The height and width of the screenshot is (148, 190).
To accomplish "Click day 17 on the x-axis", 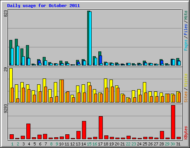I will pos(100,144).
